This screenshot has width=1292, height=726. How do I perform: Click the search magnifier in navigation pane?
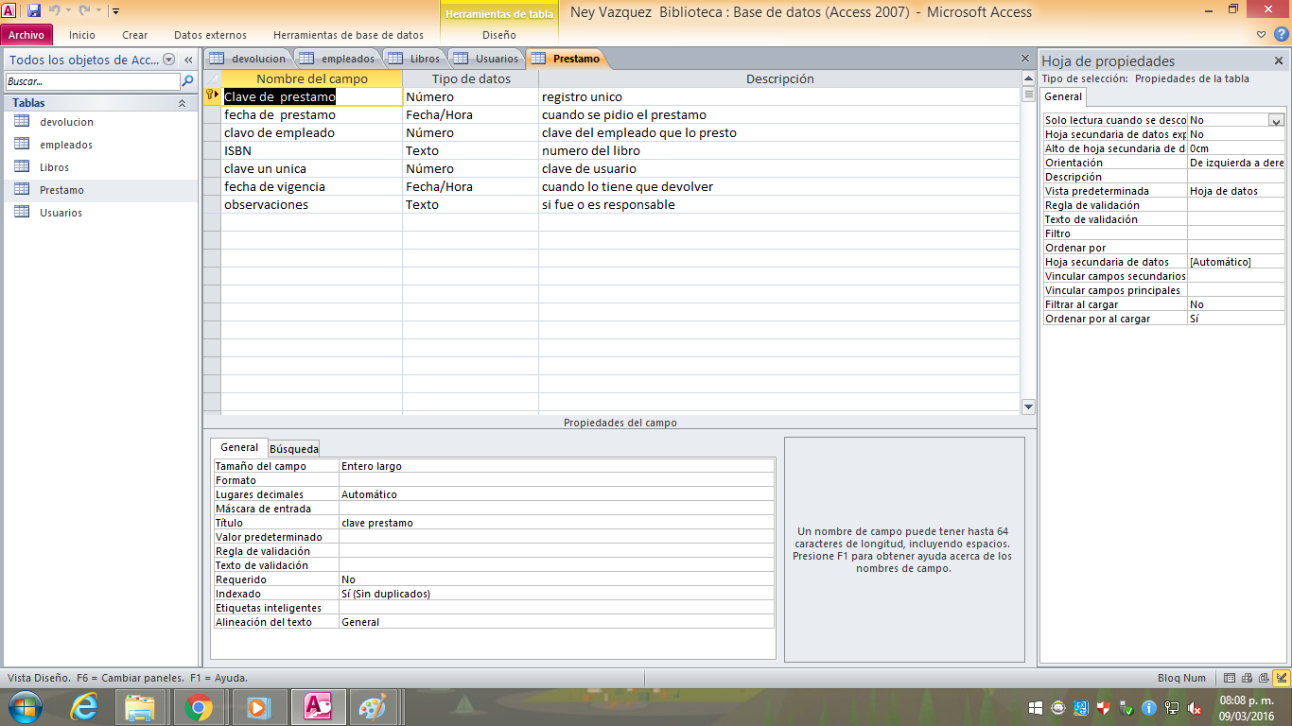click(187, 81)
